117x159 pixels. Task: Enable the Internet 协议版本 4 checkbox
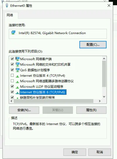click(x=12, y=75)
